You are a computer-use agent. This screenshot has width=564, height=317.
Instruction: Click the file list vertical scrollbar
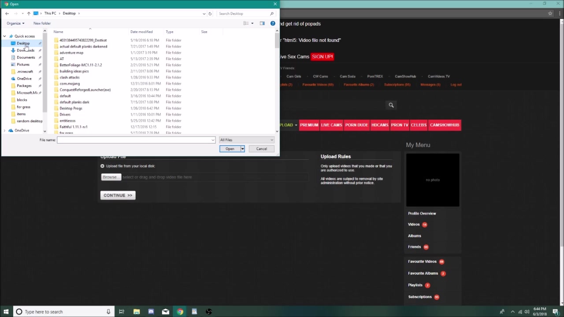(277, 79)
